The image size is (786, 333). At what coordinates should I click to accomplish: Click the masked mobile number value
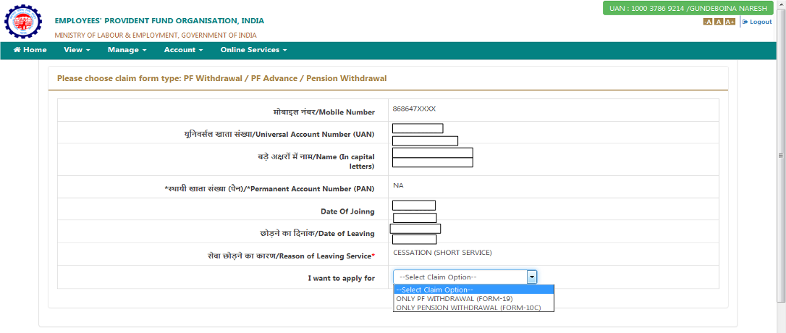(414, 109)
